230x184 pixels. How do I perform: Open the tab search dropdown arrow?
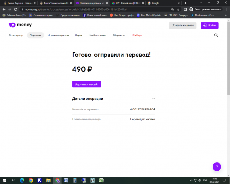201,3
